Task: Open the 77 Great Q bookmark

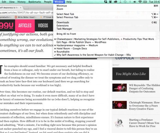Action: point(47,17)
